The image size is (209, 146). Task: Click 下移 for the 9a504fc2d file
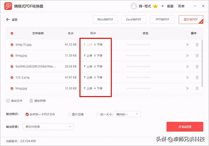point(98,66)
